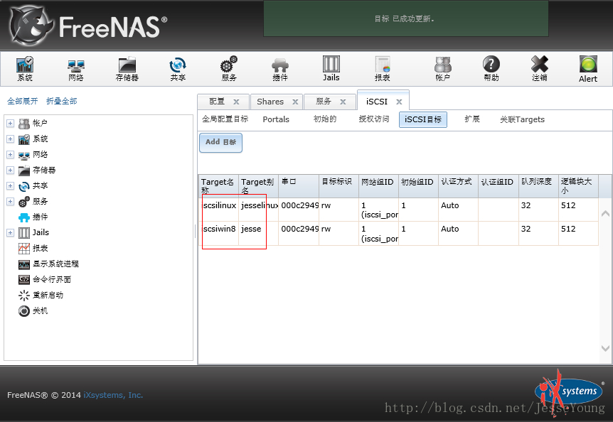Open the 存储器 toolbar icon
Viewport: 613px width, 422px height.
(127, 69)
